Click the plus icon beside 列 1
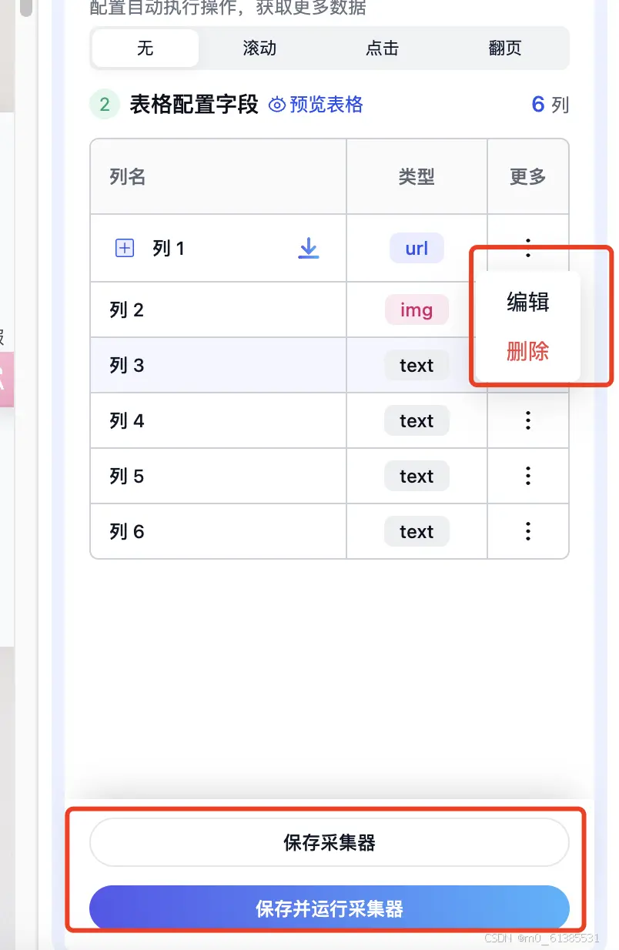The image size is (619, 950). click(x=123, y=248)
